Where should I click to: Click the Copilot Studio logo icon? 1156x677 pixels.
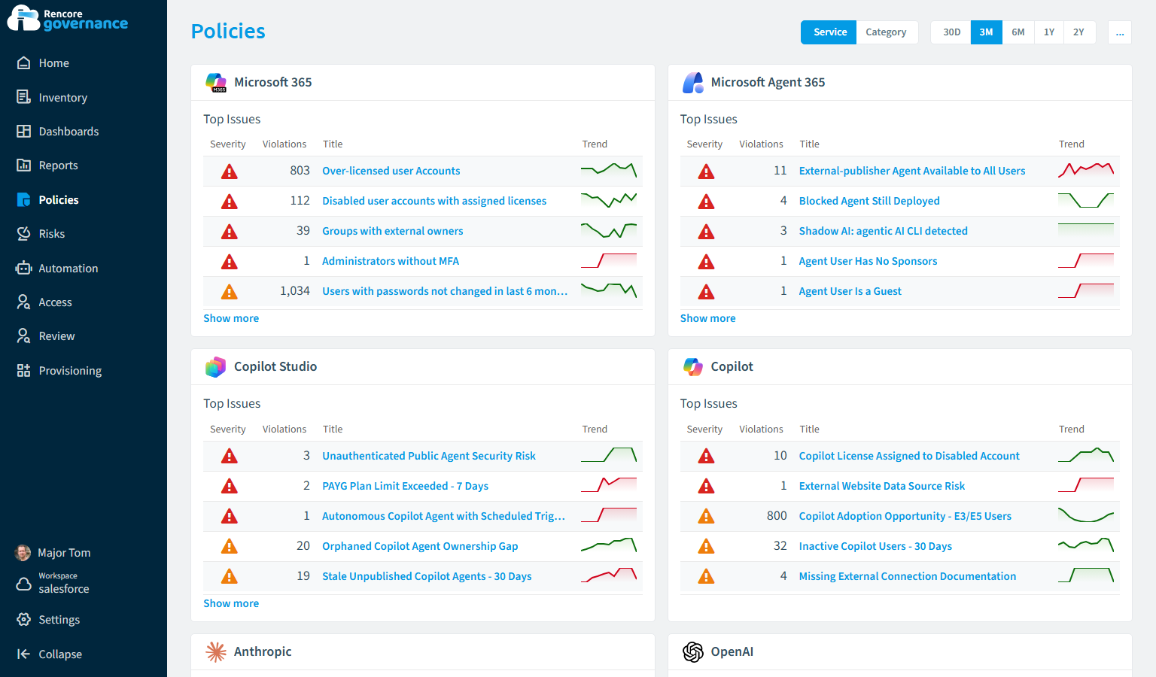[x=216, y=367]
